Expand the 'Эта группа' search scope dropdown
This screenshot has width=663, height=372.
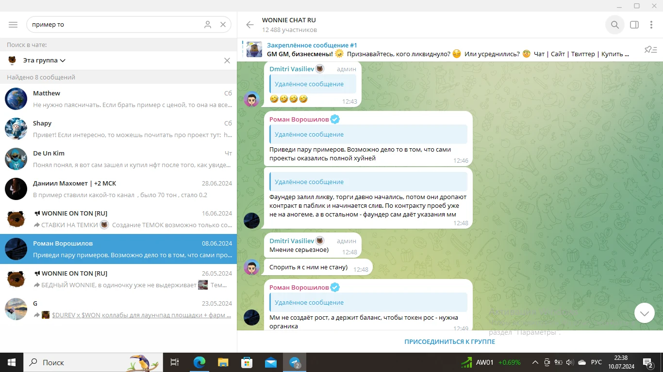(x=45, y=61)
